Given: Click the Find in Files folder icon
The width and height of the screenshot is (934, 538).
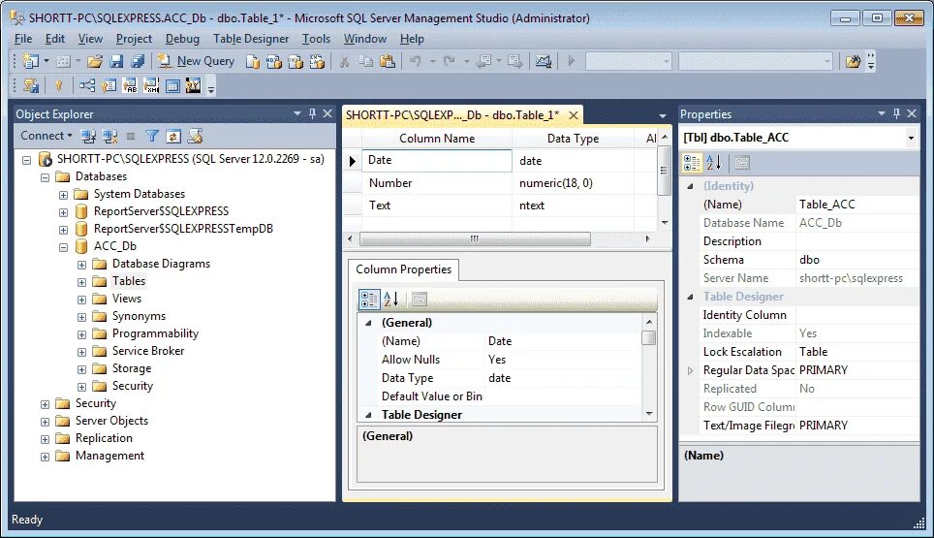Looking at the screenshot, I should click(x=853, y=61).
